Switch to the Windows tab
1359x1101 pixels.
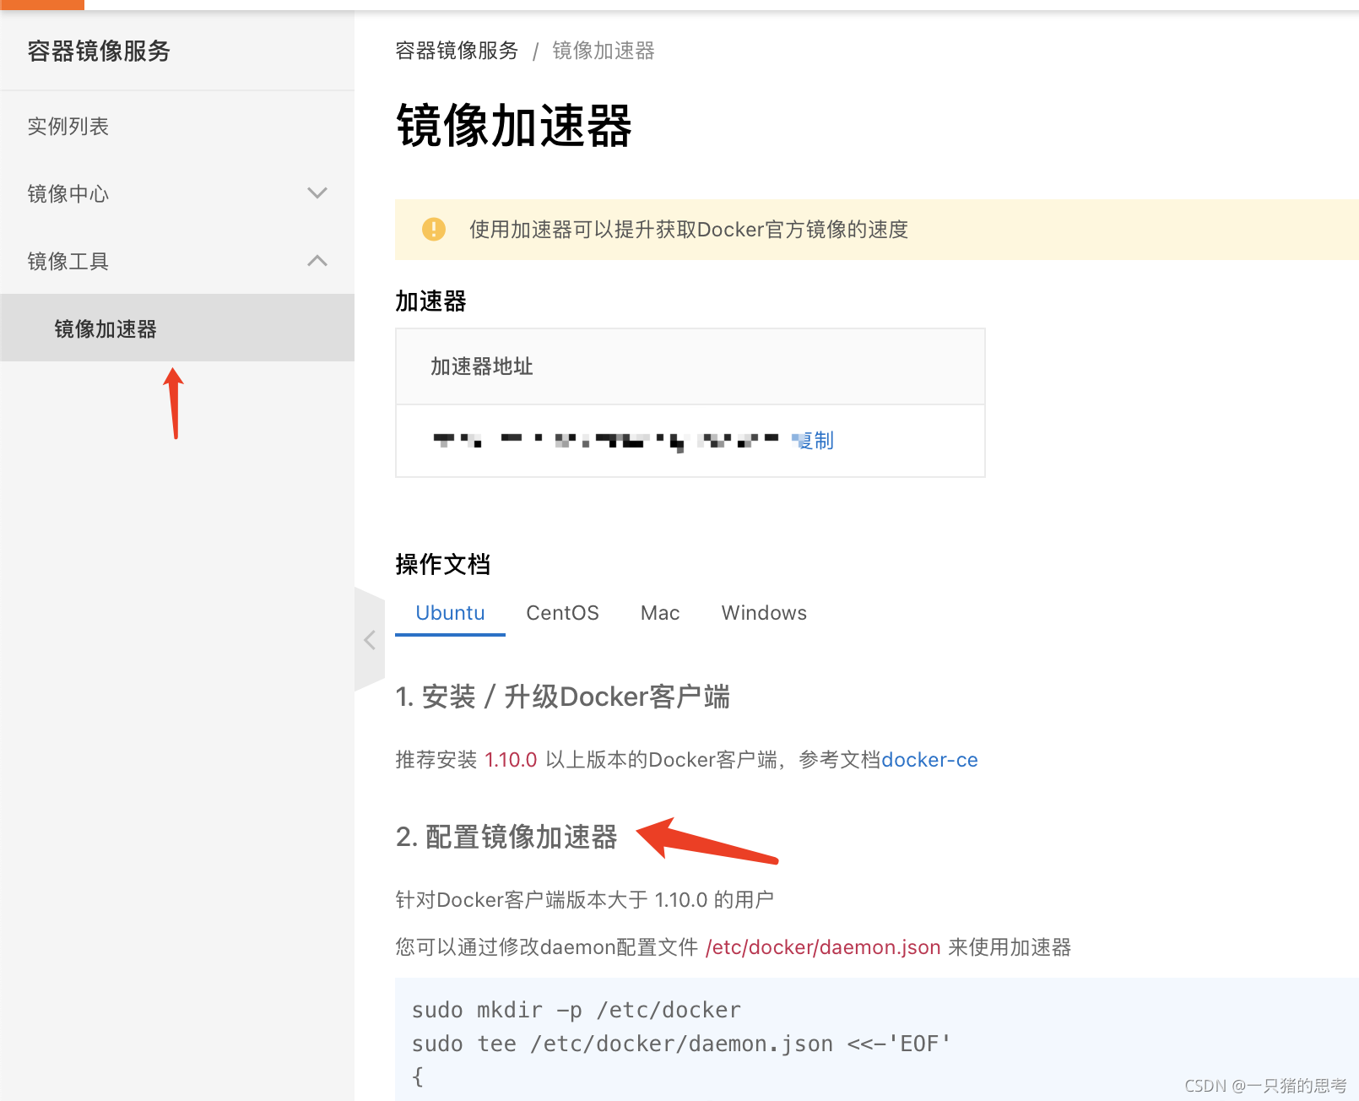coord(763,612)
